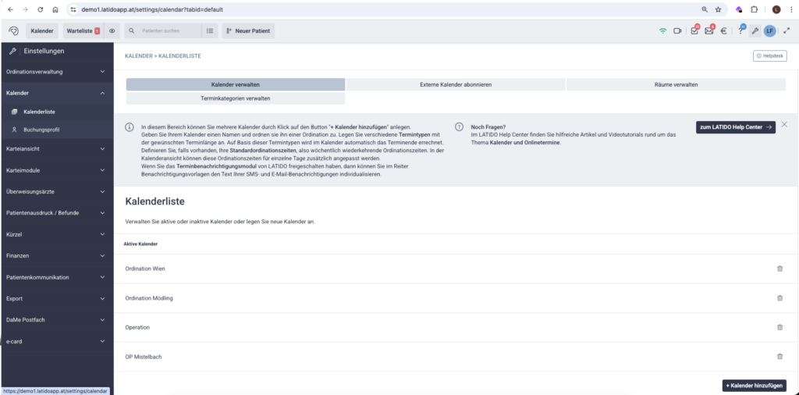
Task: Open the Terminkategorien verwalten tab
Action: click(x=235, y=99)
